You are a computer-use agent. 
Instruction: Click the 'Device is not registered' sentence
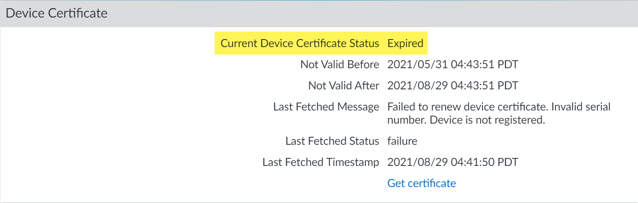(487, 120)
